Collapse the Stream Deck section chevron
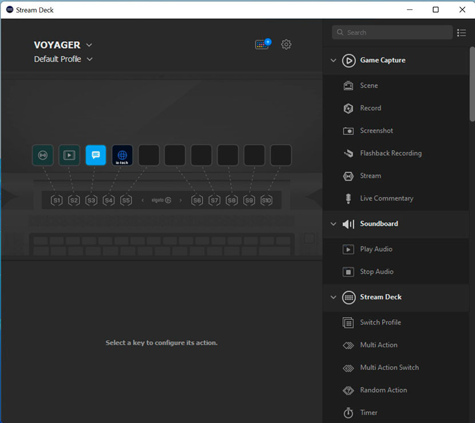Screen dimensions: 475x423 click(x=333, y=297)
